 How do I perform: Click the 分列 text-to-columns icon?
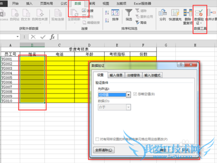point(163,15)
